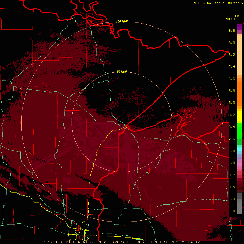Click the 0.5 DEG elevation text in the caption
This screenshot has height=244, width=244.
pos(136,242)
